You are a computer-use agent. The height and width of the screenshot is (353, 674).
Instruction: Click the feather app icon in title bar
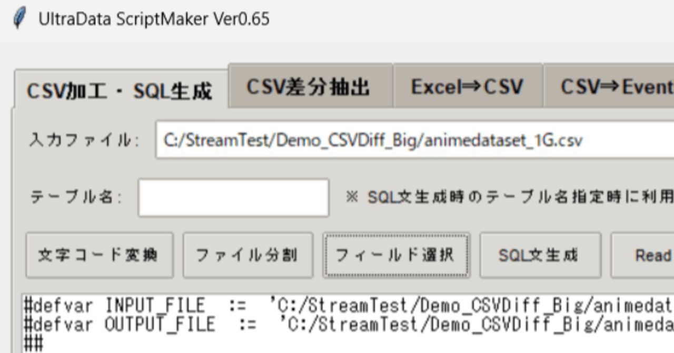tap(20, 19)
